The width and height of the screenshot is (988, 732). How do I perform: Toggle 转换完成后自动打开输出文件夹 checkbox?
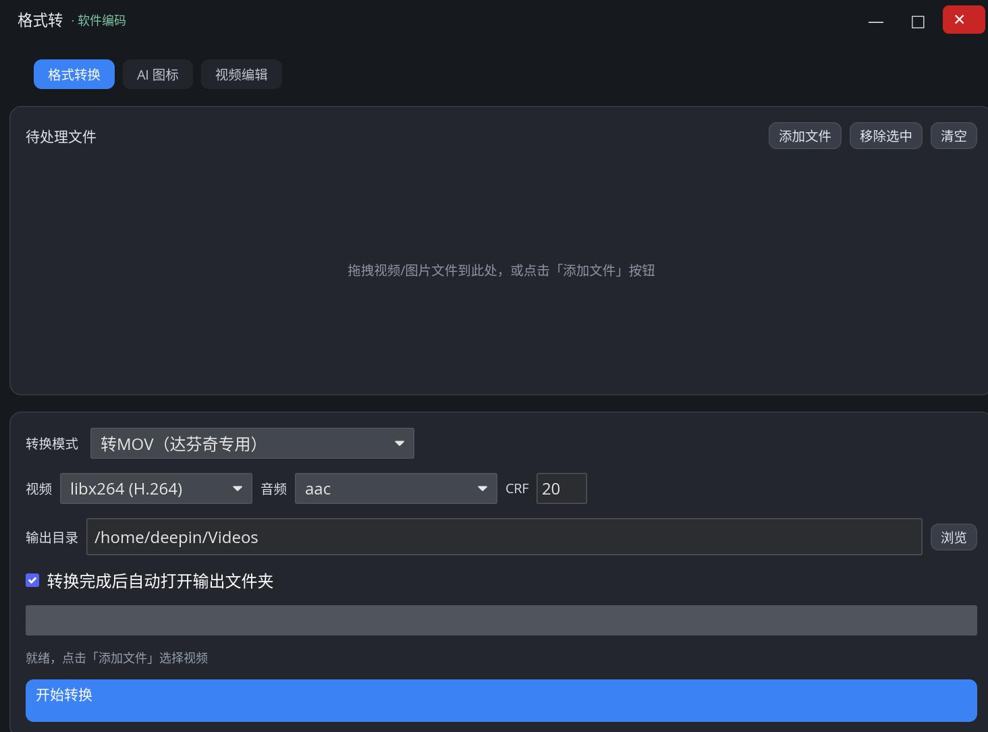[32, 580]
